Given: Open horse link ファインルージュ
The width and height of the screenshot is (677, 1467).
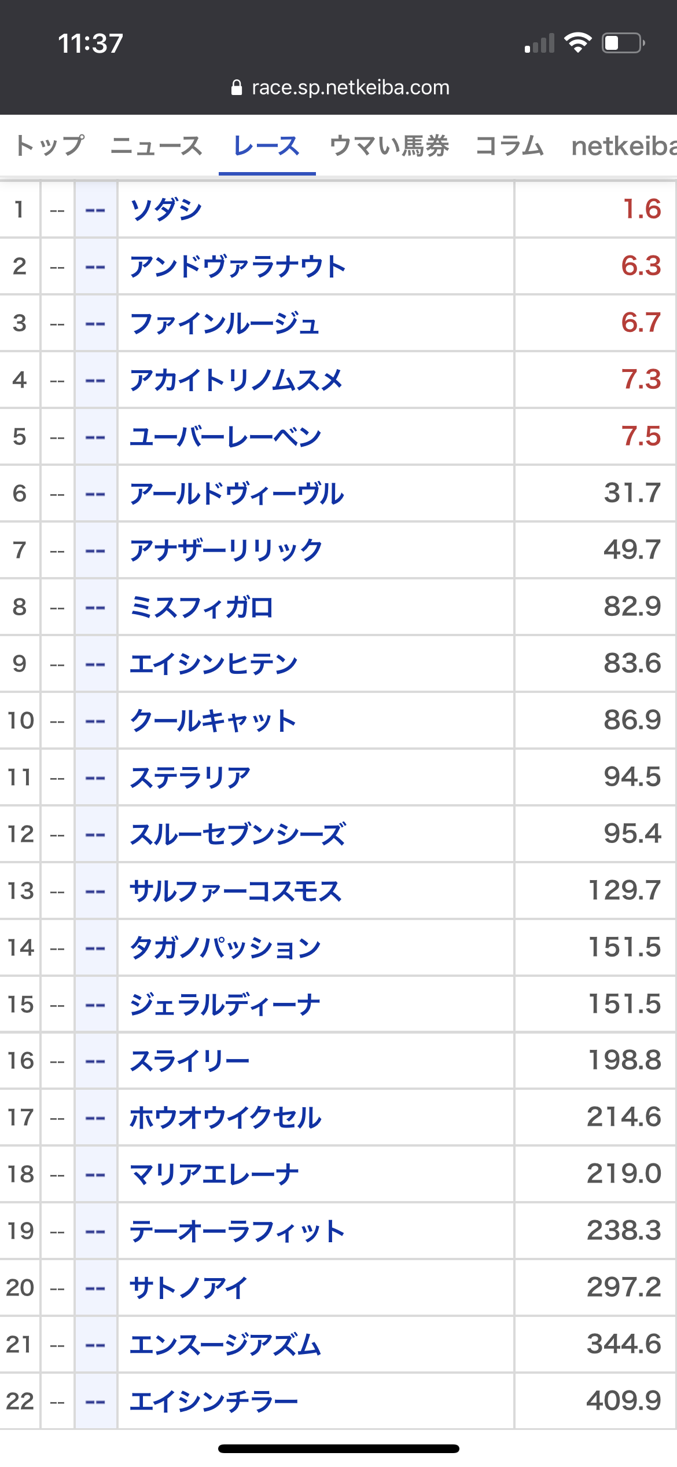Looking at the screenshot, I should click(225, 323).
